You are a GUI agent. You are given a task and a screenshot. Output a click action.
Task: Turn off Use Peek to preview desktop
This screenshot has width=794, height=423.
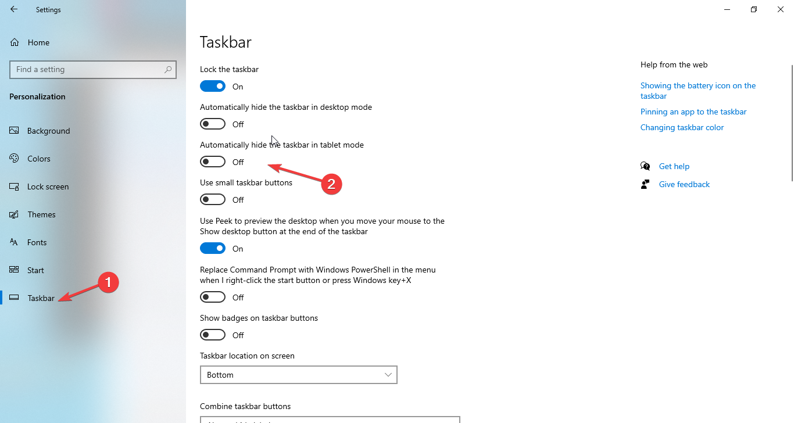tap(212, 248)
